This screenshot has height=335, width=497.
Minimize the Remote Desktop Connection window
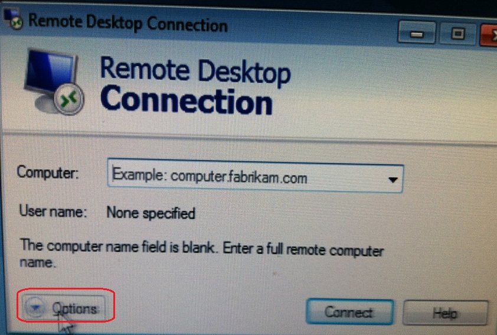pos(417,33)
